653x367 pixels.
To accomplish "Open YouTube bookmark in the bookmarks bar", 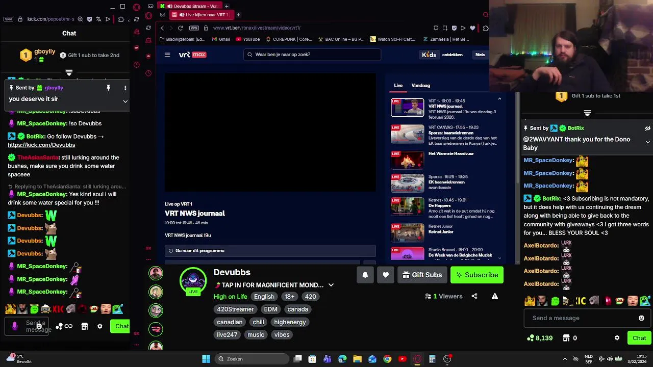I will (x=247, y=39).
